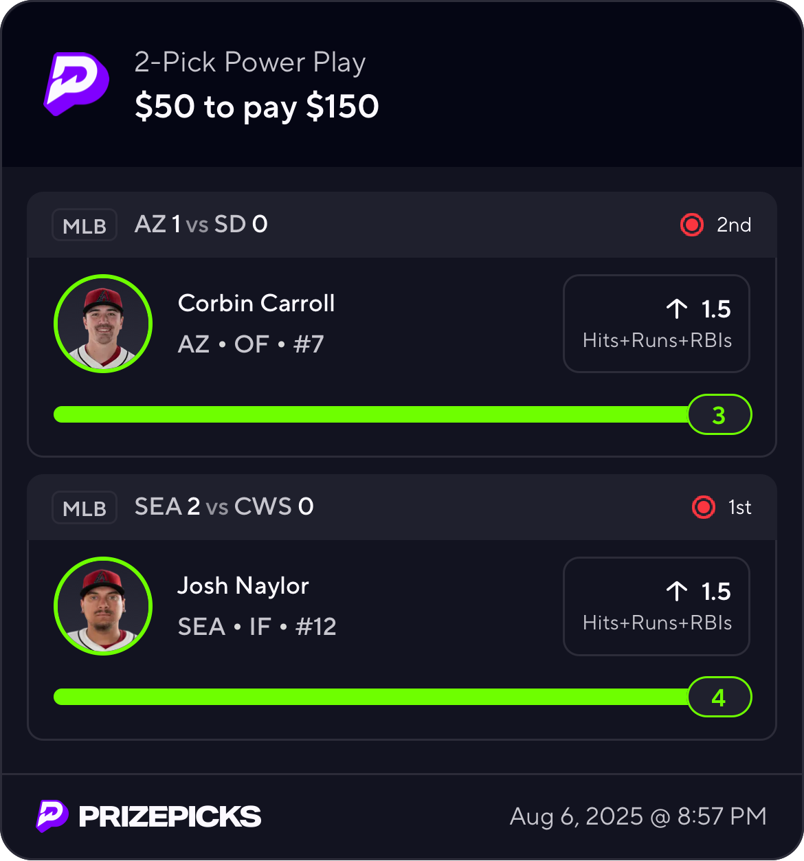
Task: Open Josh Naylor's player photo
Action: 103,606
